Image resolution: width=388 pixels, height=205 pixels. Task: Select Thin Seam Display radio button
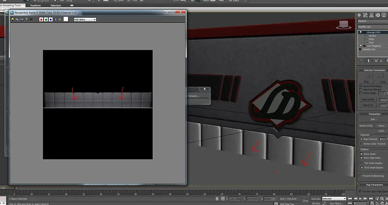click(x=362, y=163)
